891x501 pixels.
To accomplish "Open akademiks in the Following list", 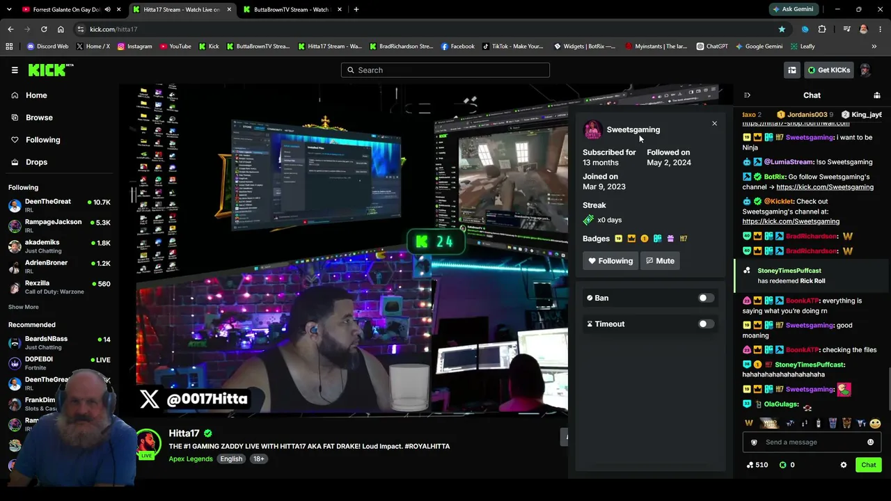I will coord(59,246).
